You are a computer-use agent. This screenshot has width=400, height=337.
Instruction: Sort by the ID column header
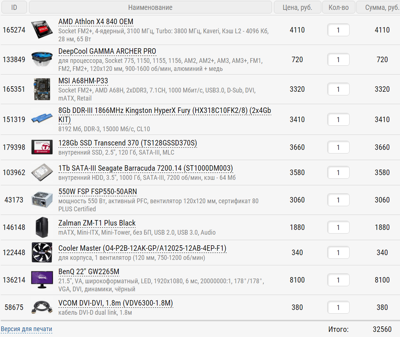pyautogui.click(x=14, y=7)
